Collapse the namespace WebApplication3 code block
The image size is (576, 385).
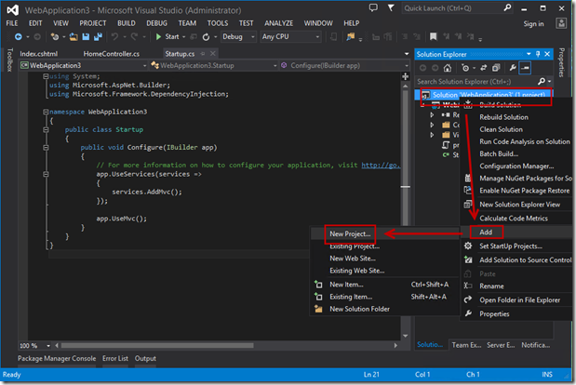[46, 112]
